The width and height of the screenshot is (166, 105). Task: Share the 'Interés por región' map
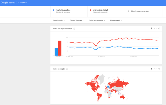(159, 69)
